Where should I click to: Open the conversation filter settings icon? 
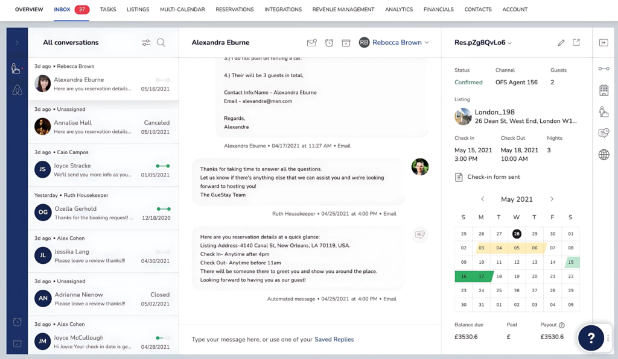click(146, 43)
